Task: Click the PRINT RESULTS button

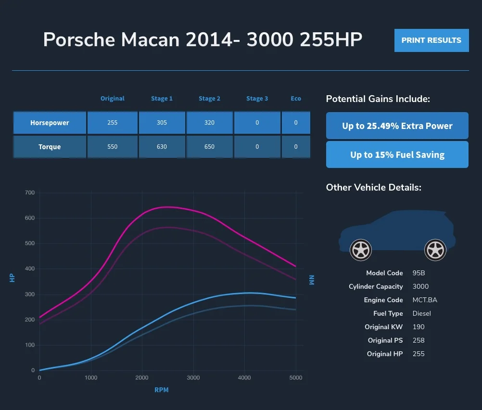Action: point(431,40)
